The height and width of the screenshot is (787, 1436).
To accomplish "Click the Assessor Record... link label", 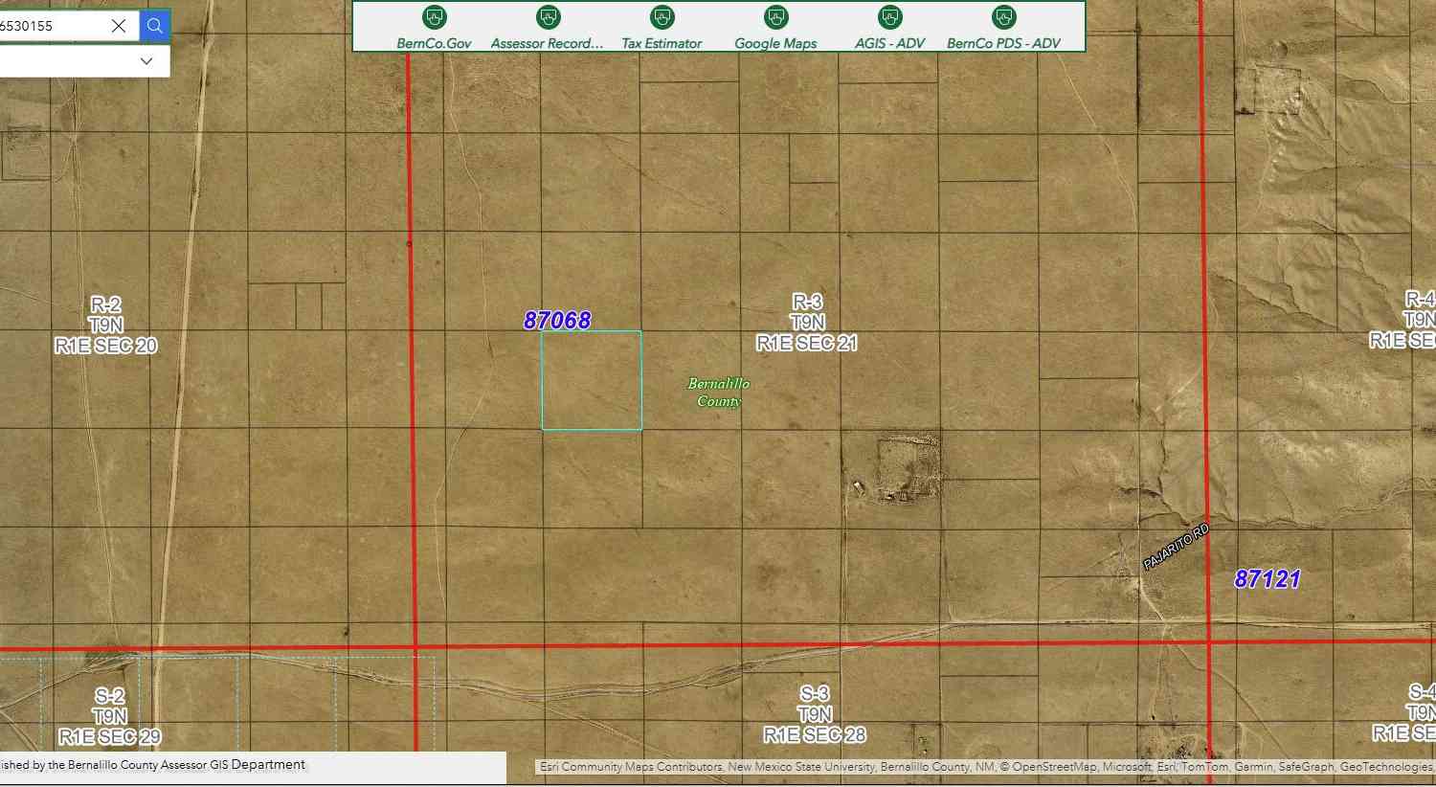I will (x=548, y=43).
